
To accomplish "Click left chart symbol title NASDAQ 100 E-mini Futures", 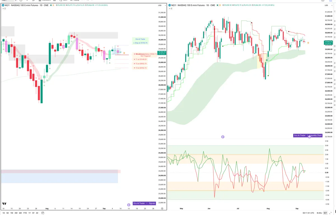I will coord(25,5).
